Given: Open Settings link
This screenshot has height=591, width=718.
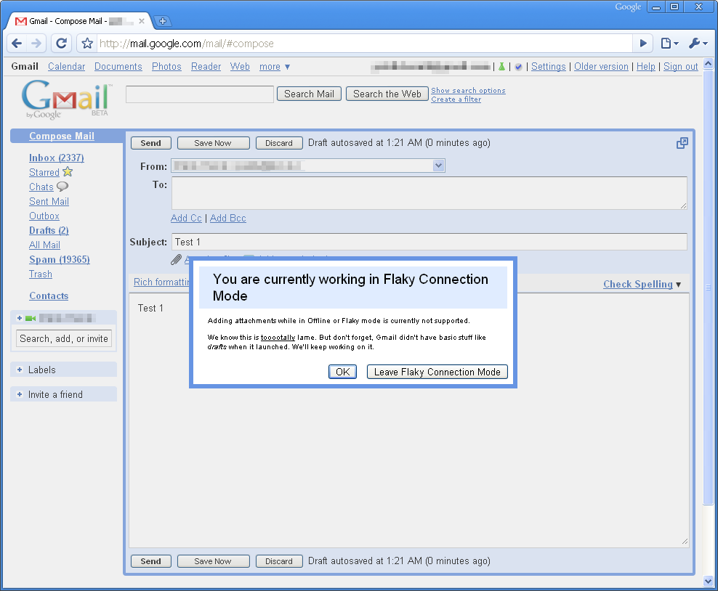Looking at the screenshot, I should [x=548, y=67].
